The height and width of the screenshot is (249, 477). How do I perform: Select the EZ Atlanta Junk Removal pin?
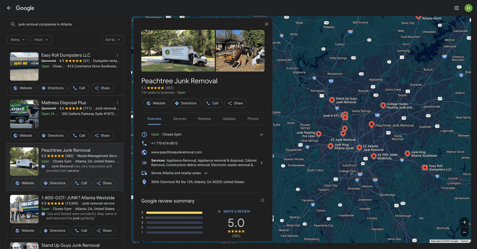pyautogui.click(x=359, y=147)
